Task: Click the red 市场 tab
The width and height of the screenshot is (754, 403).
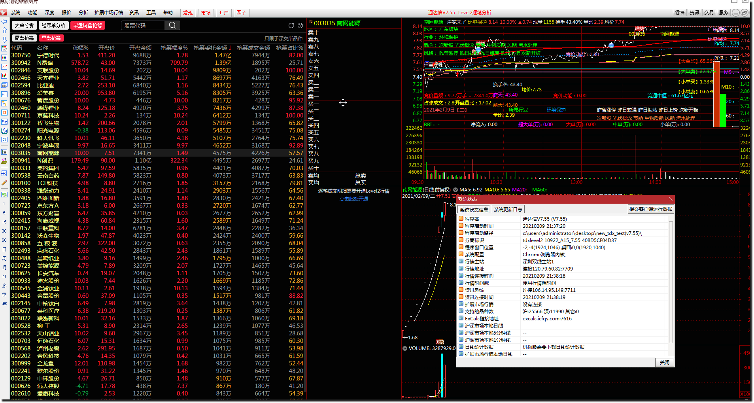Action: (x=206, y=13)
